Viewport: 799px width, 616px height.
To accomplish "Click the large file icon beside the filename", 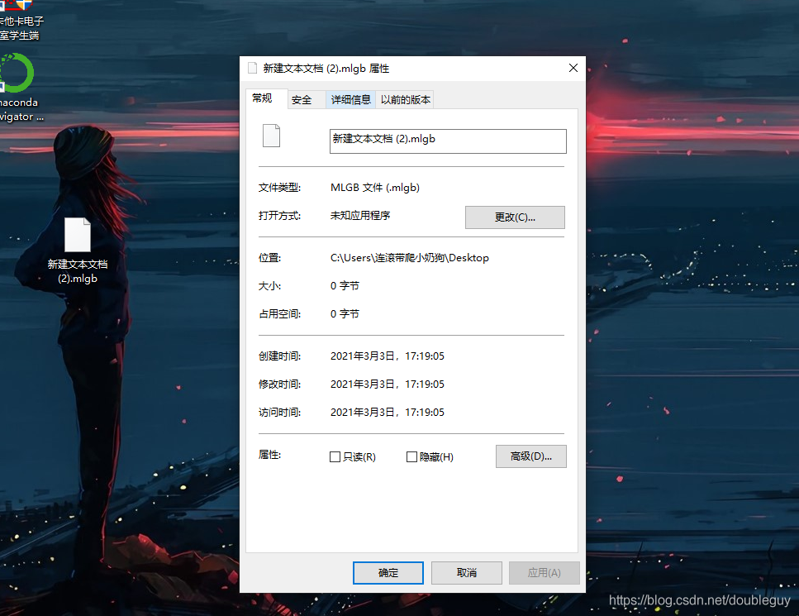I will point(271,136).
